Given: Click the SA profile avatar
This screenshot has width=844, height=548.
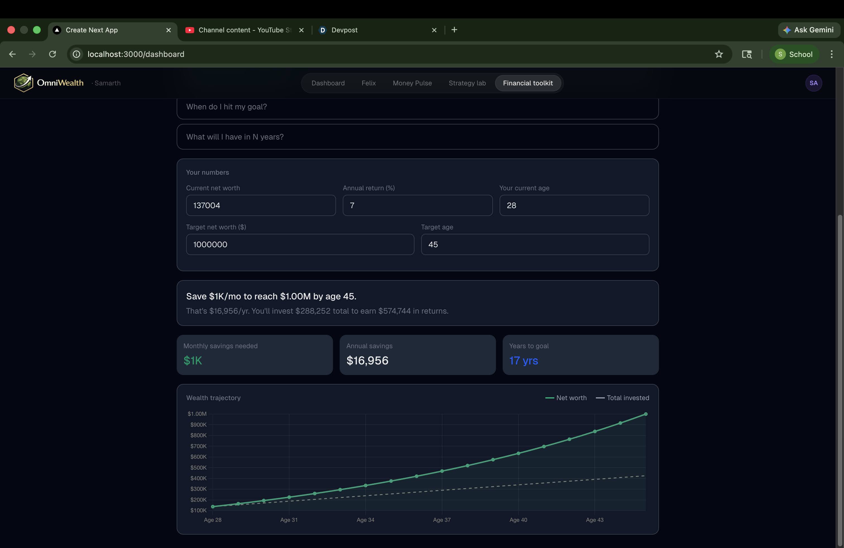Looking at the screenshot, I should point(813,83).
